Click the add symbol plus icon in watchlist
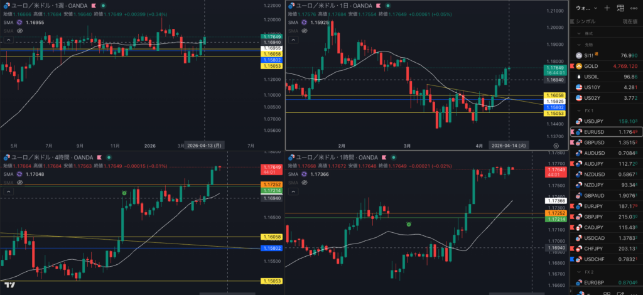The height and width of the screenshot is (295, 643). [x=607, y=8]
